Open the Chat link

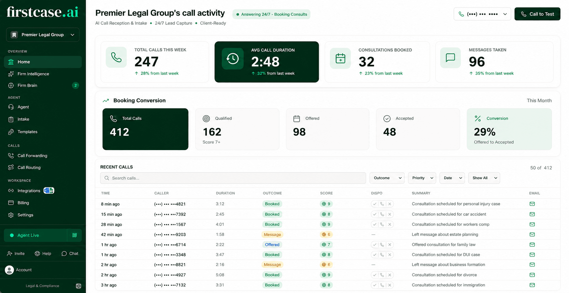70,254
